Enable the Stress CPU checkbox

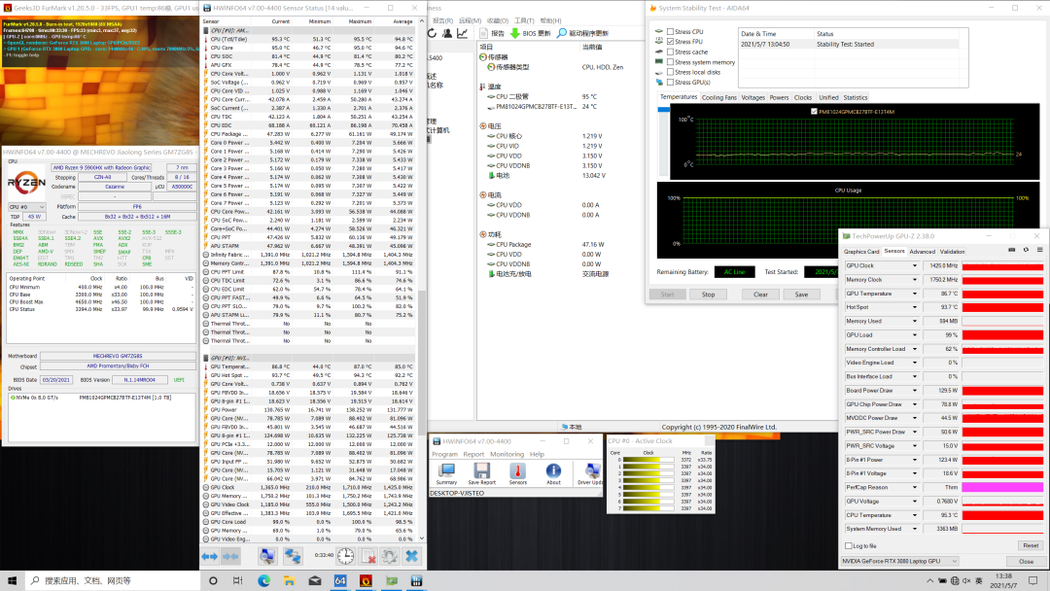tap(671, 32)
